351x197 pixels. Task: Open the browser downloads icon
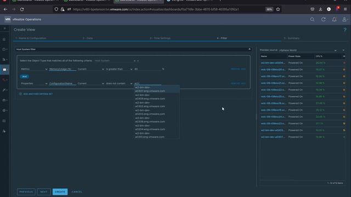point(320,9)
